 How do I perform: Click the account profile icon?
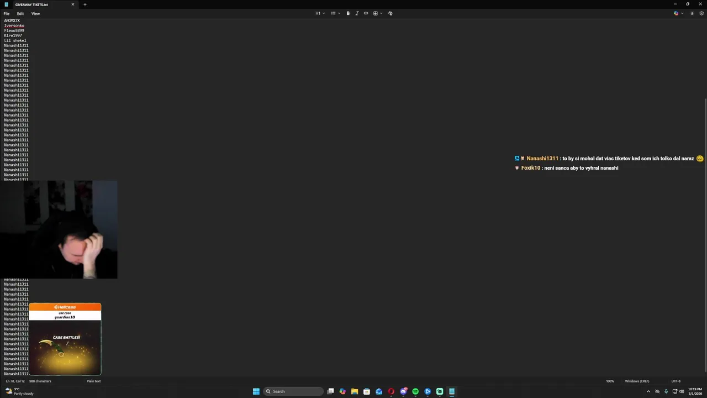pos(692,13)
